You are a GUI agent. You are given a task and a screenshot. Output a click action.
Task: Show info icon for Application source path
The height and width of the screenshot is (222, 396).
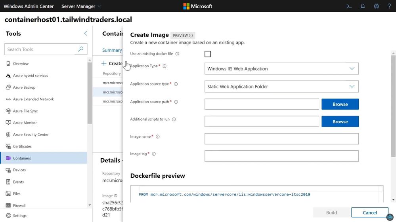pos(176,102)
